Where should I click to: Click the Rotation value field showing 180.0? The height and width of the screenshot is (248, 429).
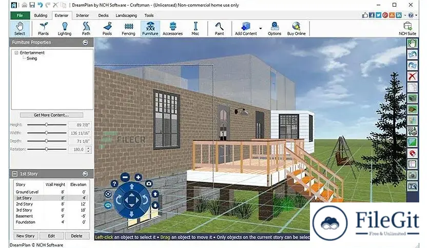(x=77, y=150)
